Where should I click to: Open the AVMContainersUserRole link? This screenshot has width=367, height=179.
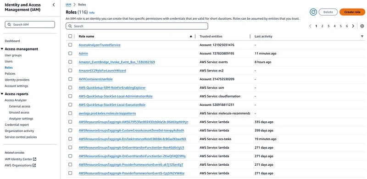[96, 79]
